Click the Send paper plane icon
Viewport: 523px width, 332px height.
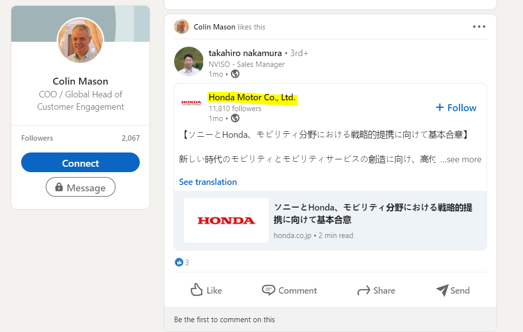click(x=442, y=290)
